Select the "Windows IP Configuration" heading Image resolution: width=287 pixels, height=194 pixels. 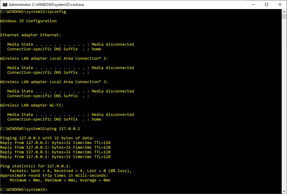[x=28, y=21]
